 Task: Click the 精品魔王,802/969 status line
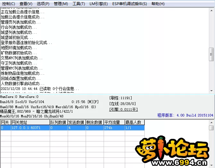(x=36, y=112)
